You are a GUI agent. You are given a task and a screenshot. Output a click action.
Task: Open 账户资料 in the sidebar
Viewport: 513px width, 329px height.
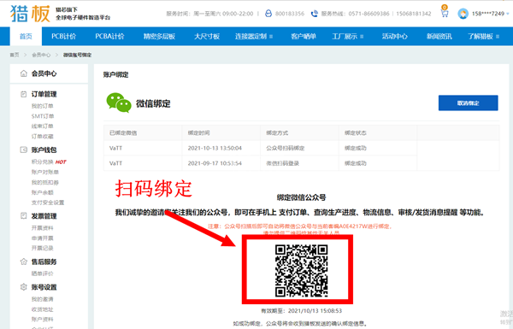(42, 320)
